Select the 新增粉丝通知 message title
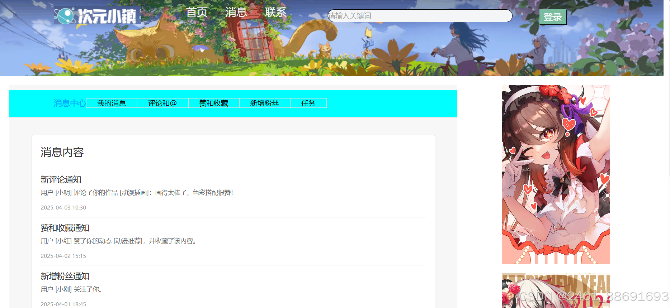 pos(65,276)
